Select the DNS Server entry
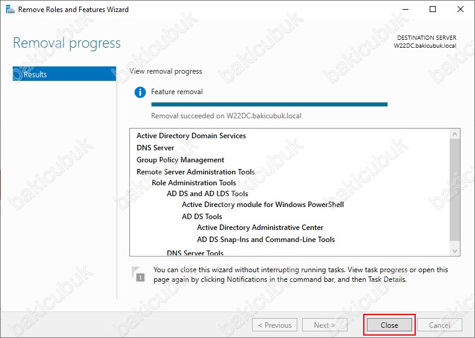 [155, 148]
